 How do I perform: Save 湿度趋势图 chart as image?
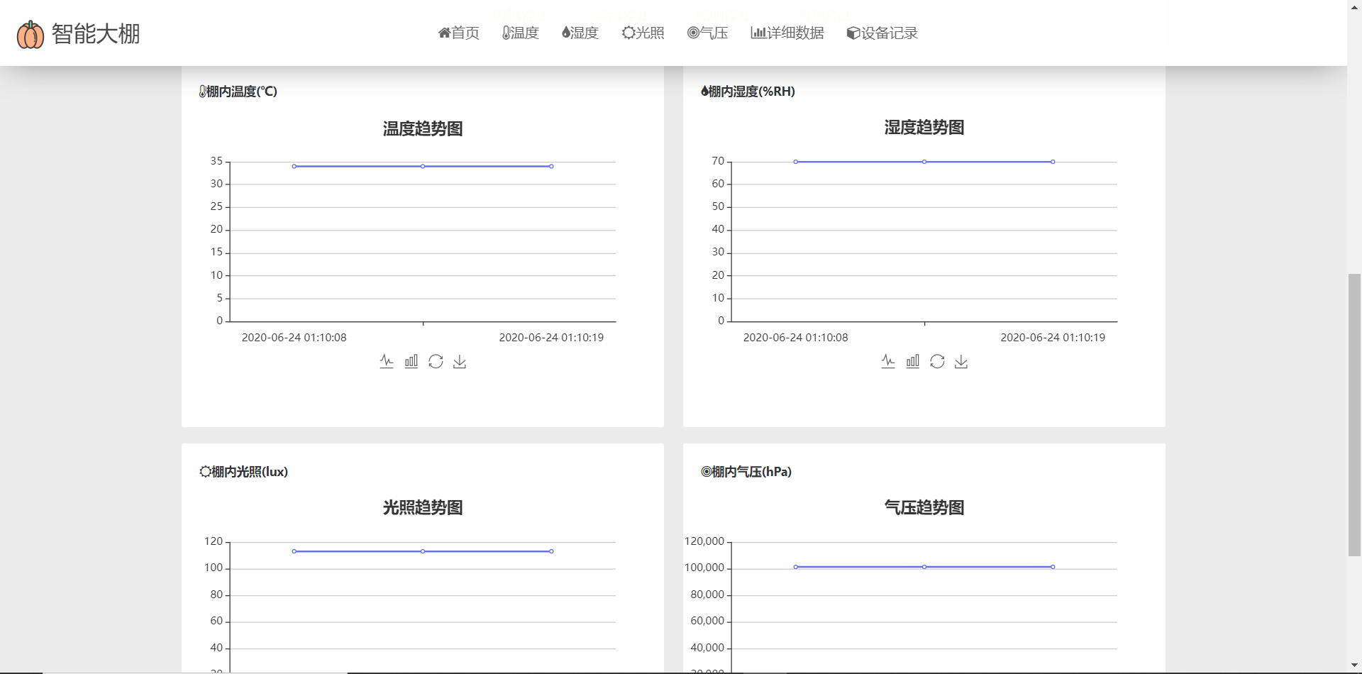coord(961,361)
